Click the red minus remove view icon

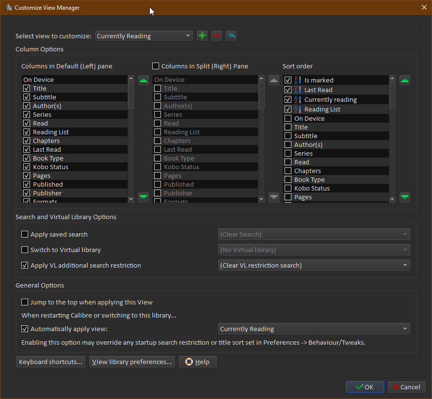click(x=217, y=36)
